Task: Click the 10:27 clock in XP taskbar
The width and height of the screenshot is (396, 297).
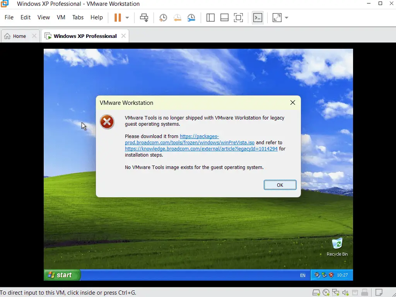Action: 343,275
